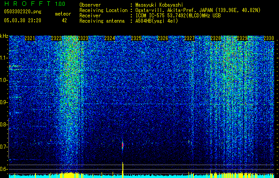Click the 'Receiver' field label

90,16
